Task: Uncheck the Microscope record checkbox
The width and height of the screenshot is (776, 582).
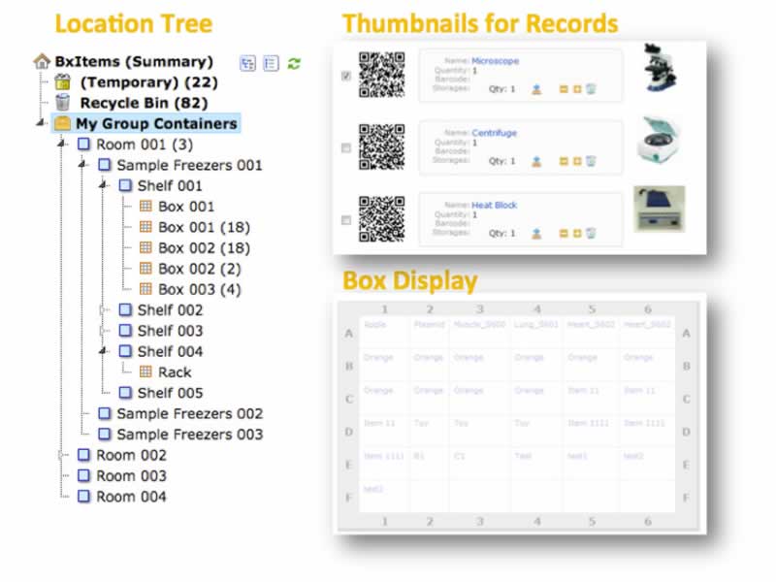Action: pos(346,77)
